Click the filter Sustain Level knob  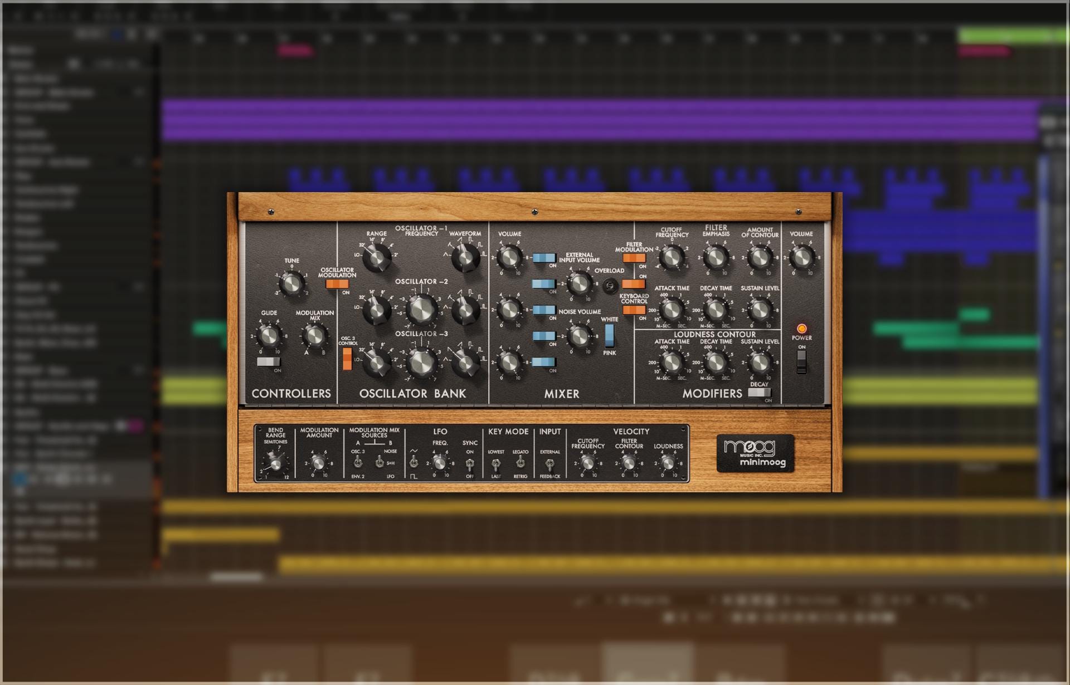pos(760,310)
